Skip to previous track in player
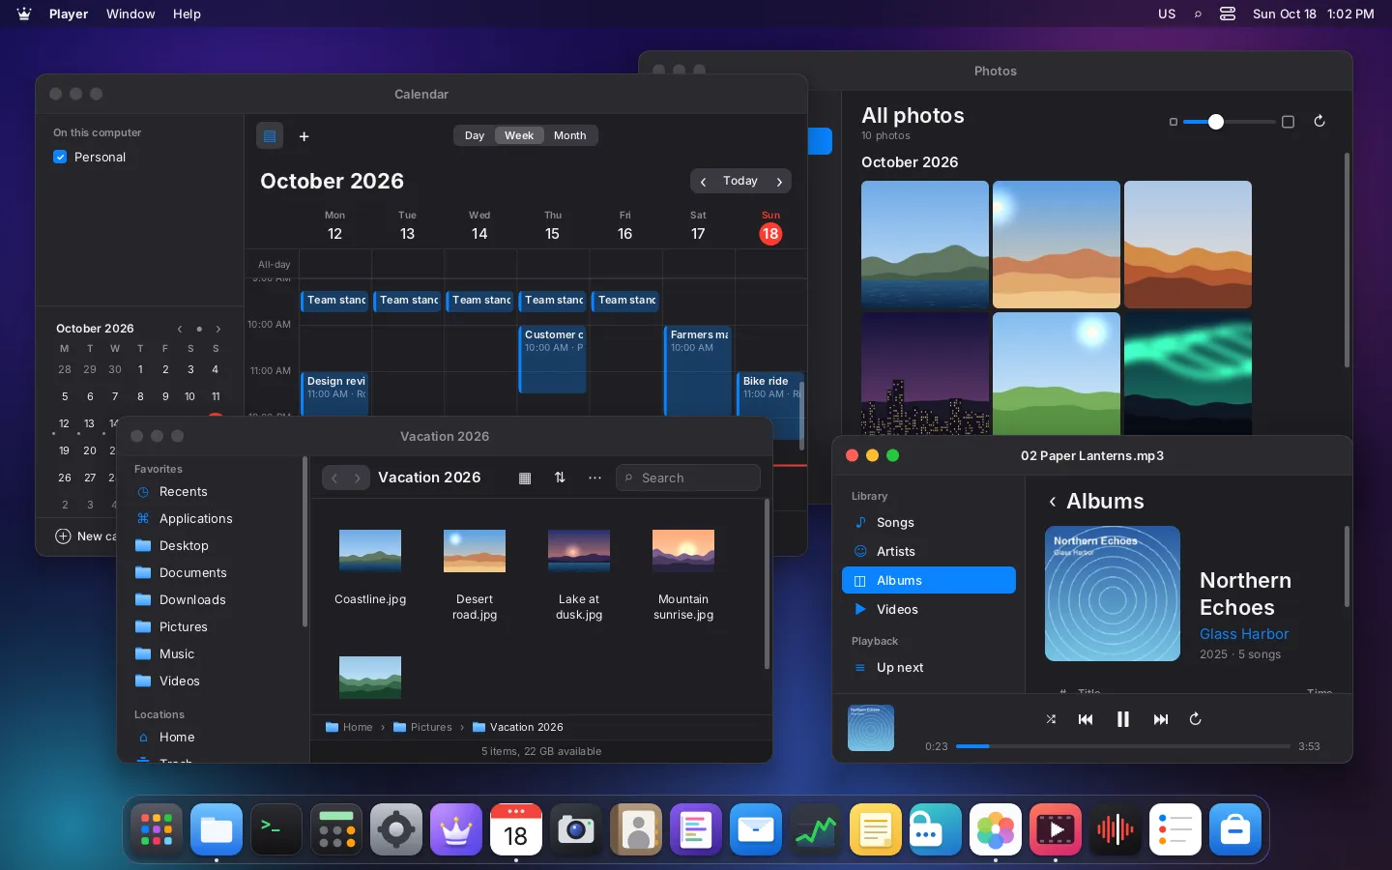Screen dimensions: 1392x870 click(x=1086, y=719)
